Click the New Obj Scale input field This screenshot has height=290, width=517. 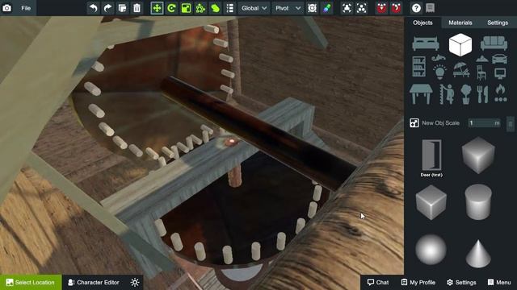[484, 123]
